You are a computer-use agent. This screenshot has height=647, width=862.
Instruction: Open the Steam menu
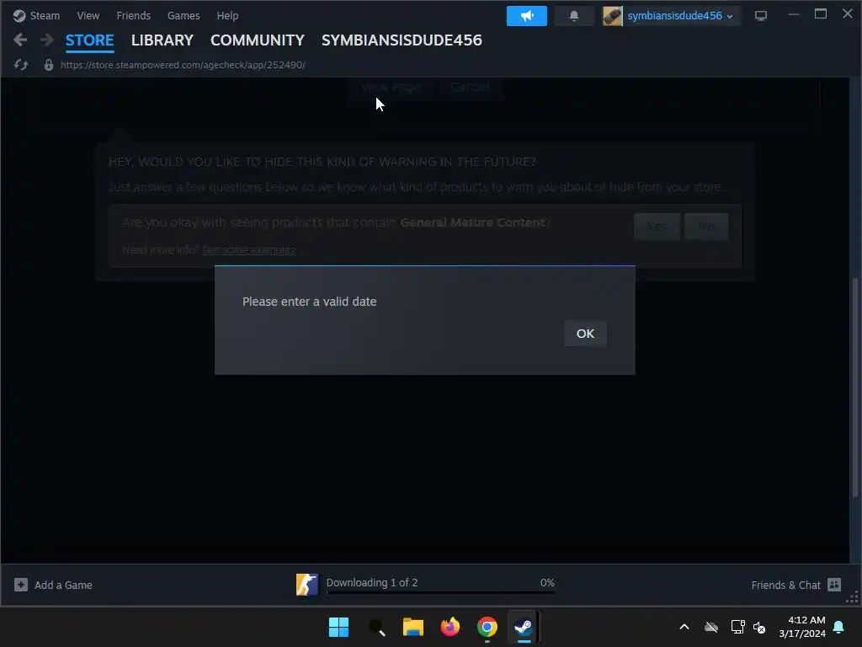click(x=36, y=15)
